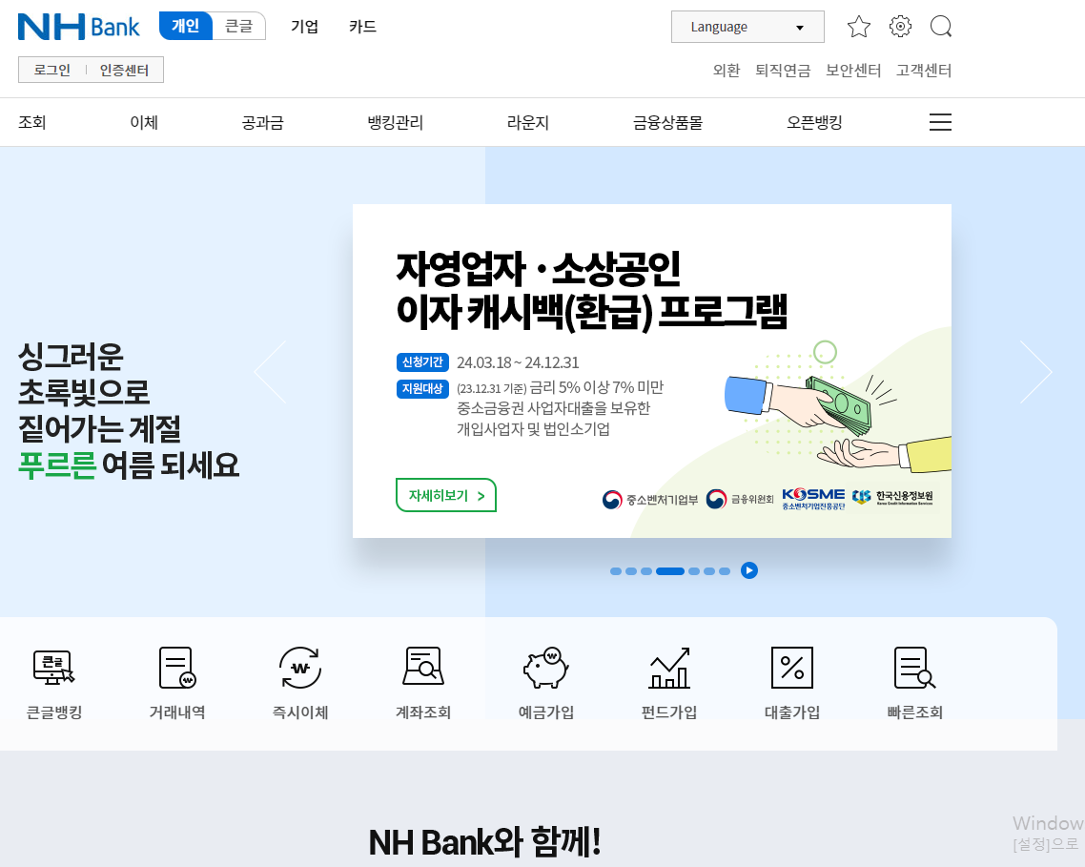Click the 이자 캐시백 banner image
The image size is (1085, 867).
[x=652, y=370]
